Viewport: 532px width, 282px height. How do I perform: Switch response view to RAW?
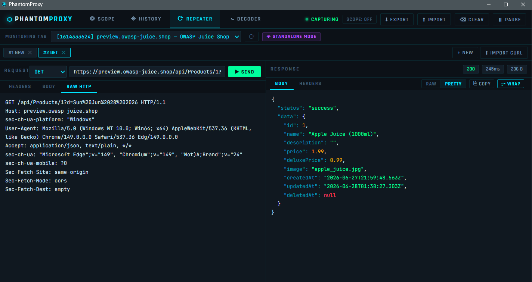point(431,84)
